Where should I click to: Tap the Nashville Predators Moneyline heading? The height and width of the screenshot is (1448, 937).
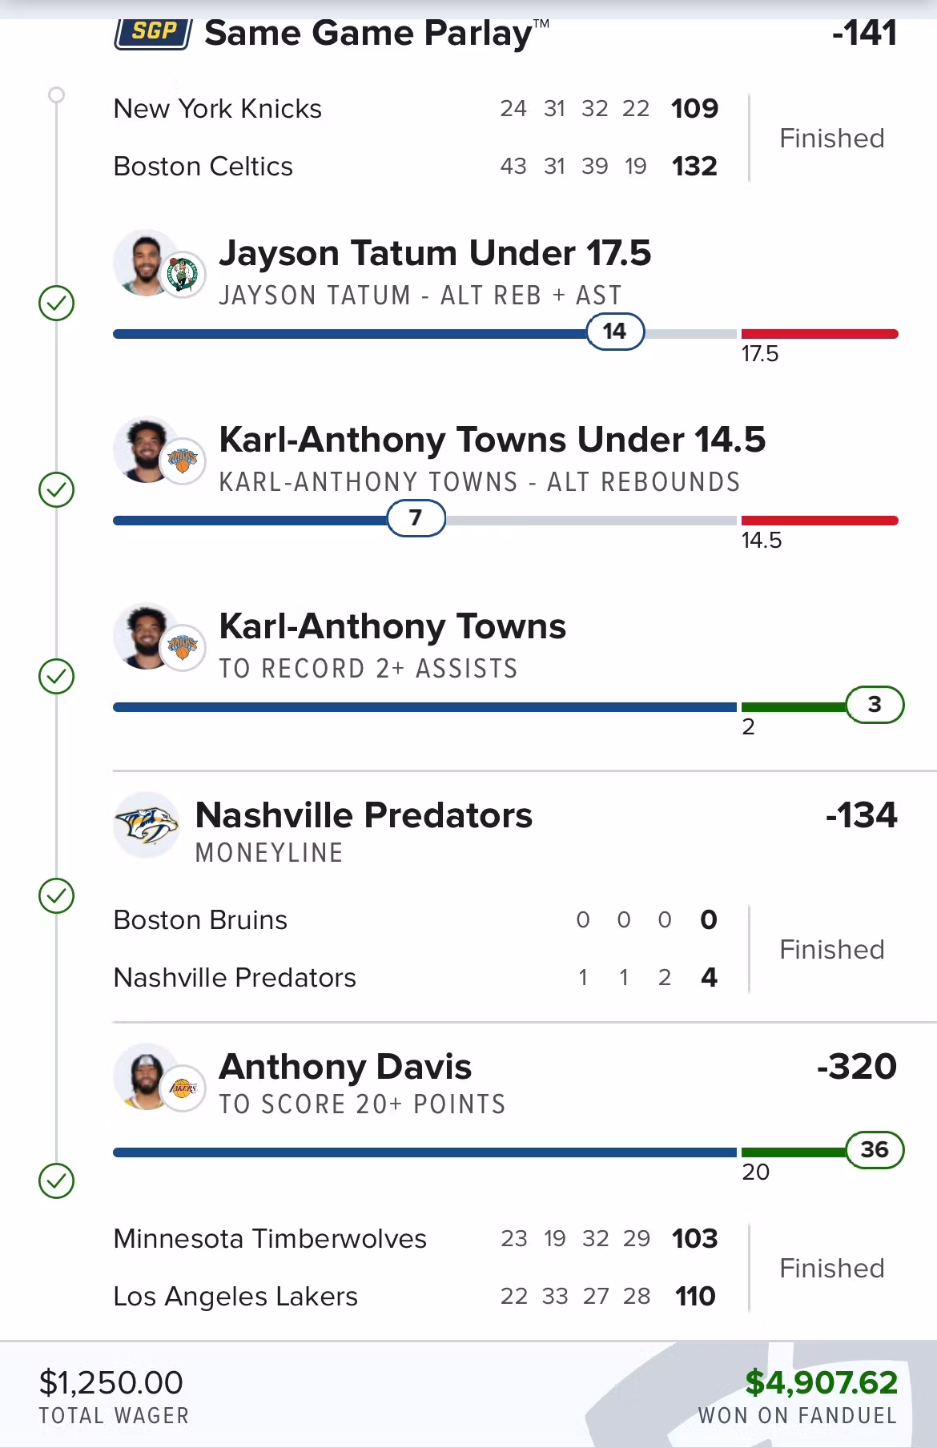(x=364, y=816)
